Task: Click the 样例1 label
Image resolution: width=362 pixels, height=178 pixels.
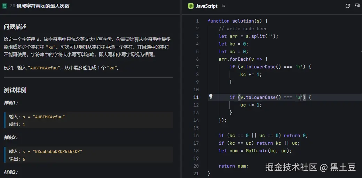Action: (11, 103)
